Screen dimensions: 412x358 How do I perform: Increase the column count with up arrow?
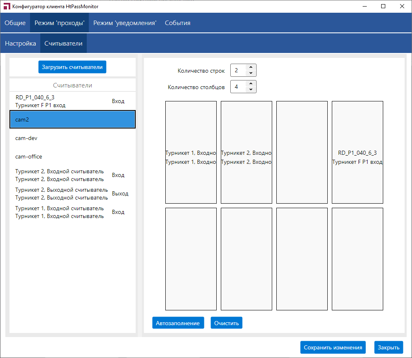pyautogui.click(x=251, y=83)
